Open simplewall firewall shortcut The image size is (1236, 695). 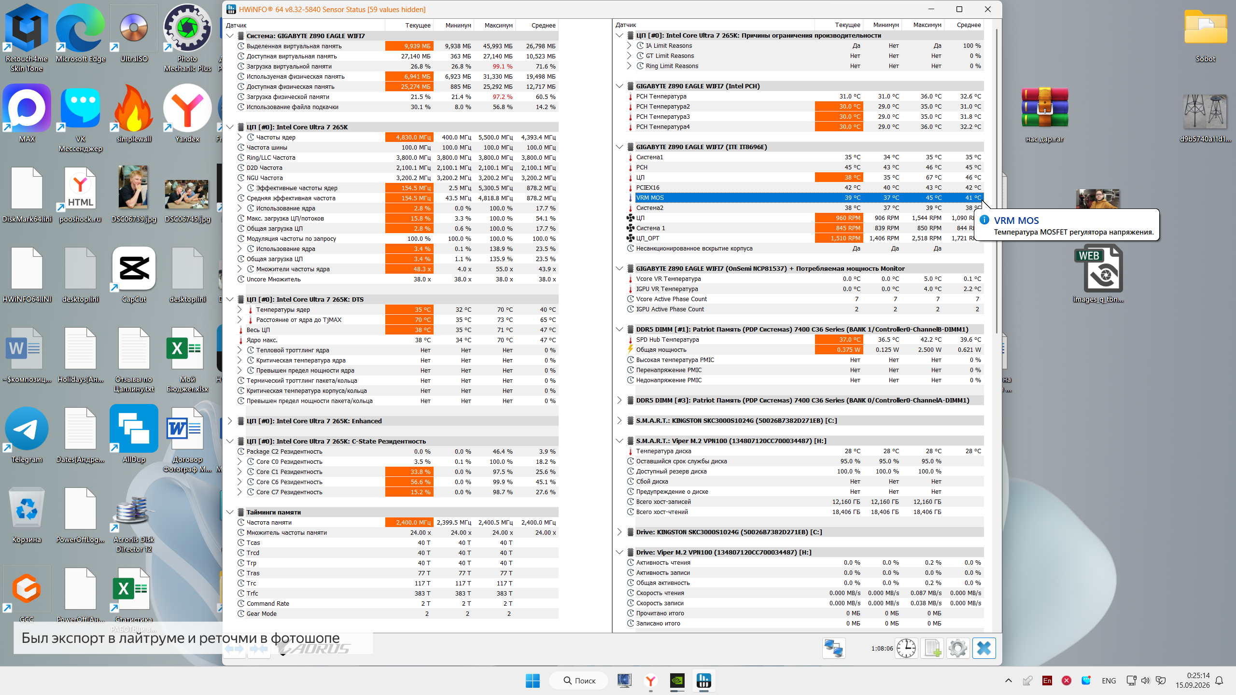pyautogui.click(x=134, y=113)
